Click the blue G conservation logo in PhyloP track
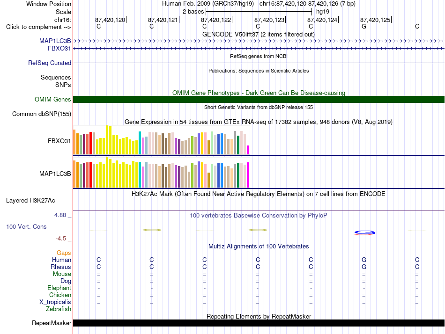Viewport: 445px width, 334px height. [364, 233]
